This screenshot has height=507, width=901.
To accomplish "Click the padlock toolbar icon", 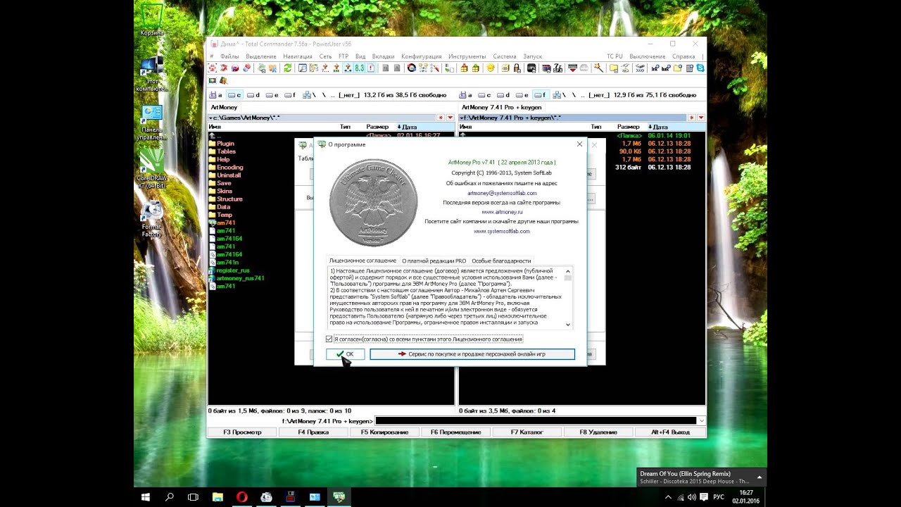I will (x=517, y=68).
